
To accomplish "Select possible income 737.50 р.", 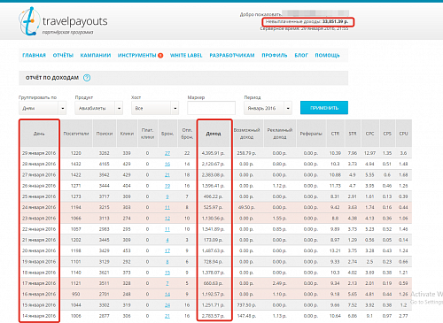I will pyautogui.click(x=246, y=305).
